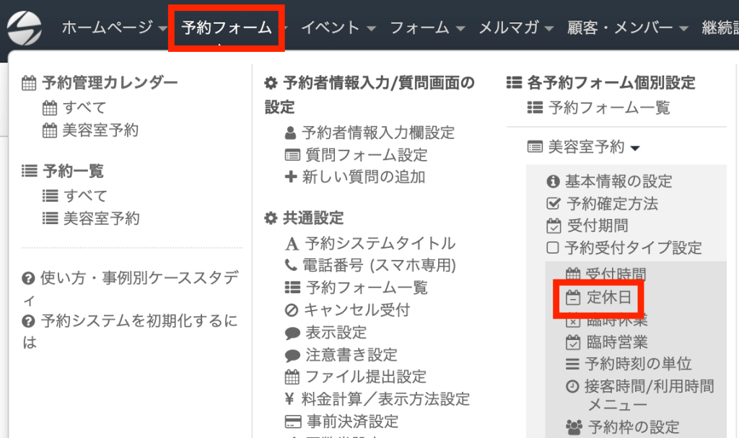Open the ホームページ dropdown menu
The image size is (739, 438).
point(114,28)
